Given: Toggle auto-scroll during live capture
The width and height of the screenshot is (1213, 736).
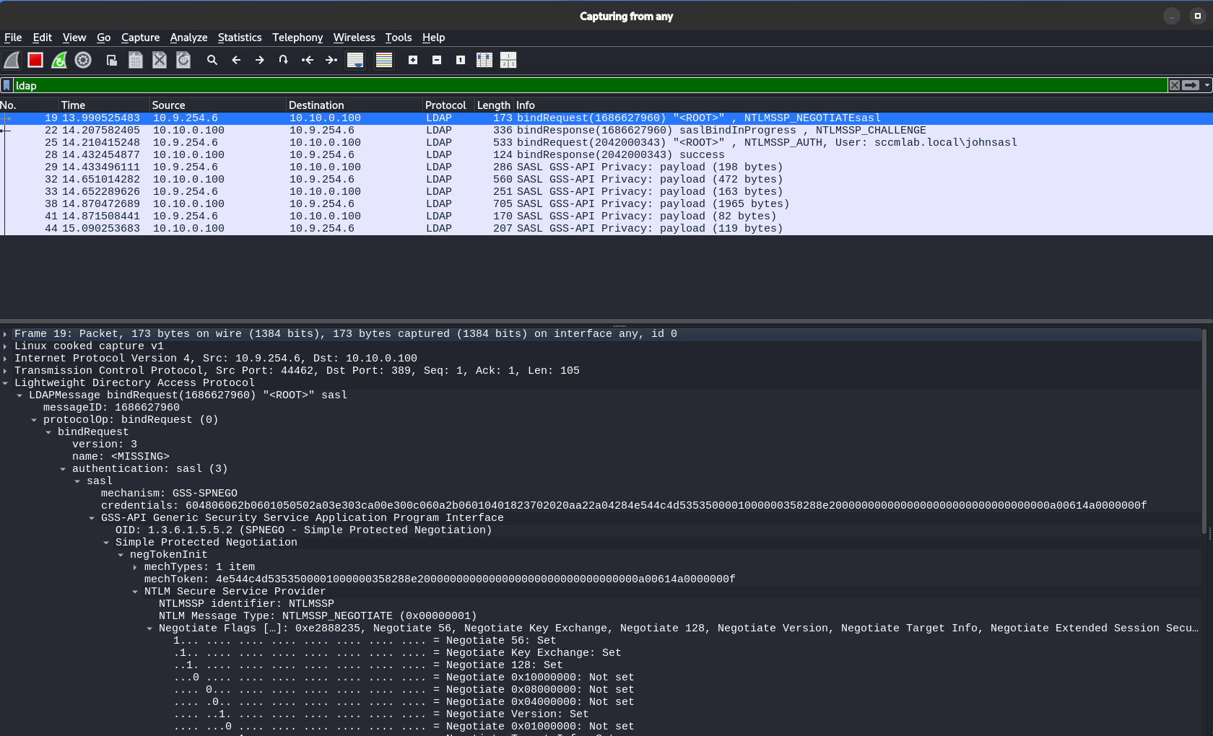Looking at the screenshot, I should tap(355, 60).
